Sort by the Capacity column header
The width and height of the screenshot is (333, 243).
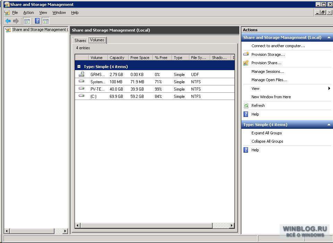[x=118, y=58]
